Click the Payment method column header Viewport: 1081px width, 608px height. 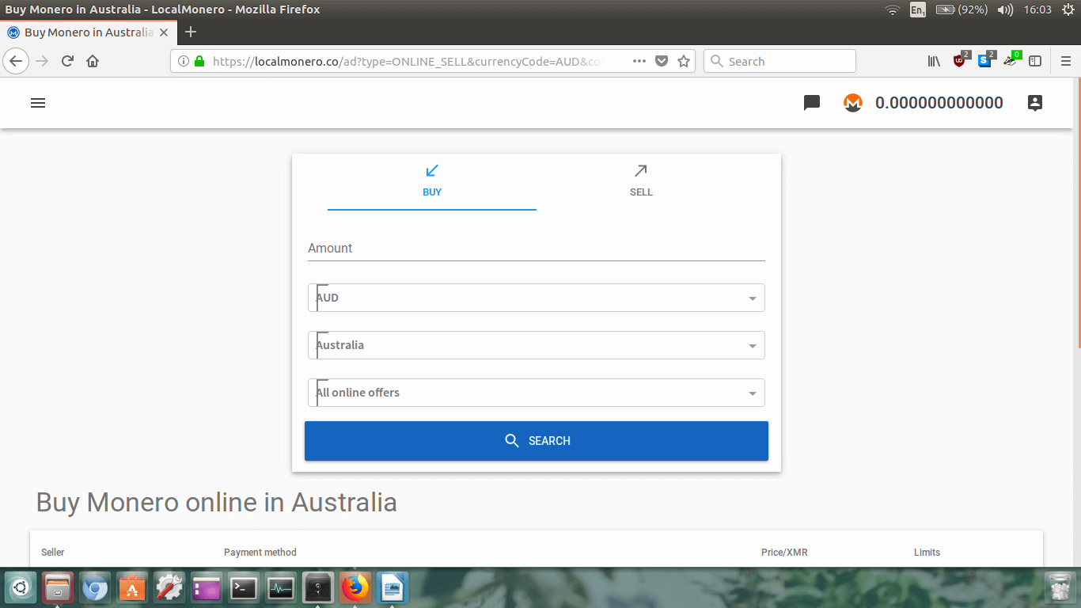pyautogui.click(x=260, y=553)
